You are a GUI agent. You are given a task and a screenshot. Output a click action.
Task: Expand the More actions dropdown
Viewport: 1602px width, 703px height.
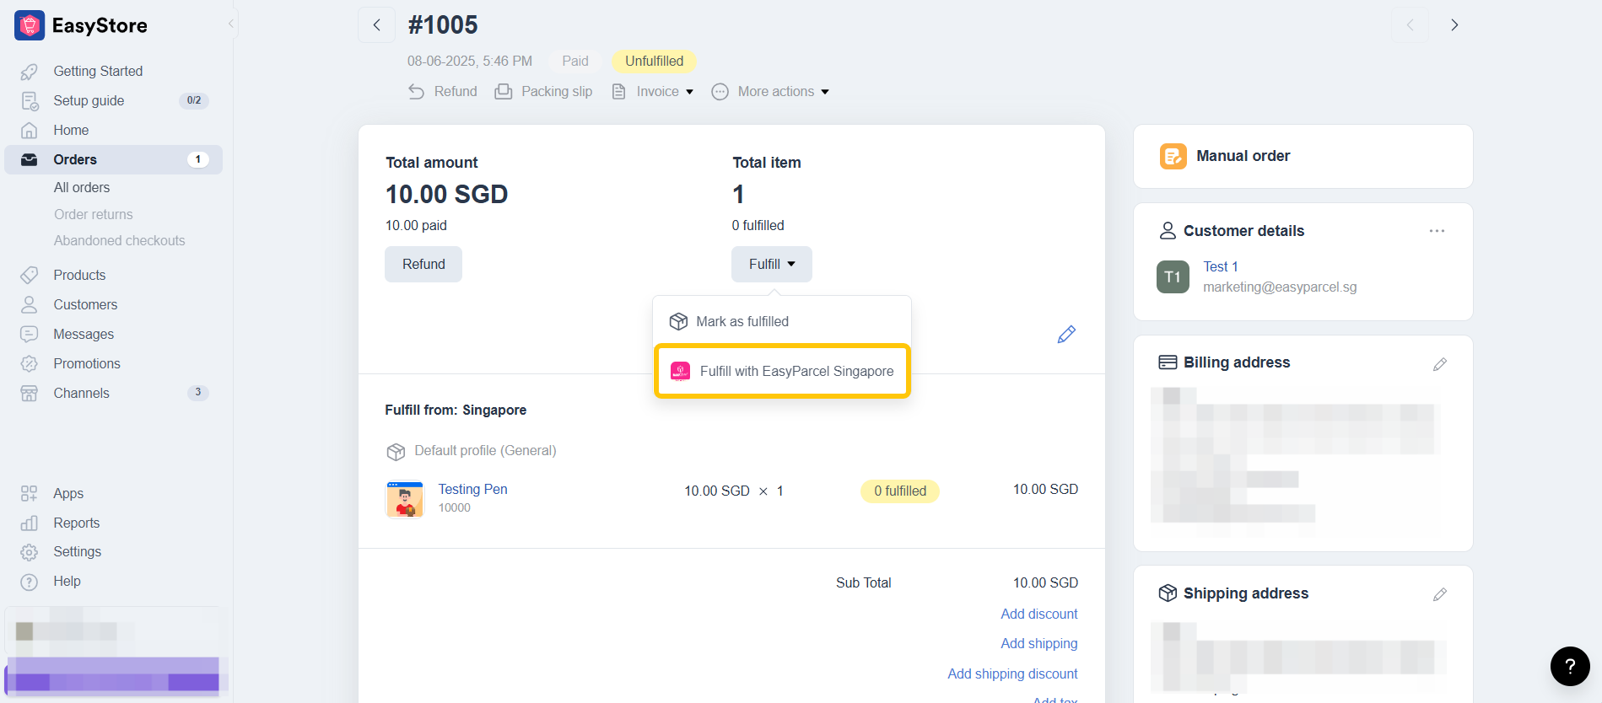(770, 91)
